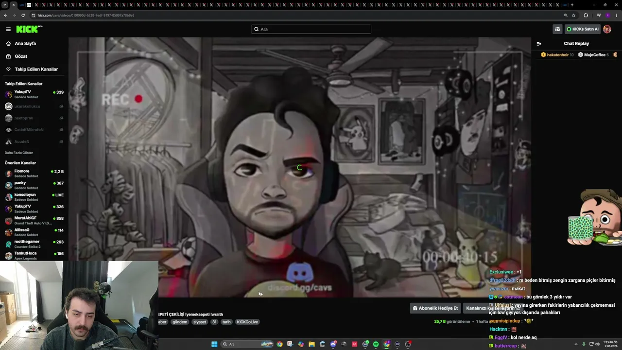622x350 pixels.
Task: Bookmark this page with star icon
Action: coord(573,15)
